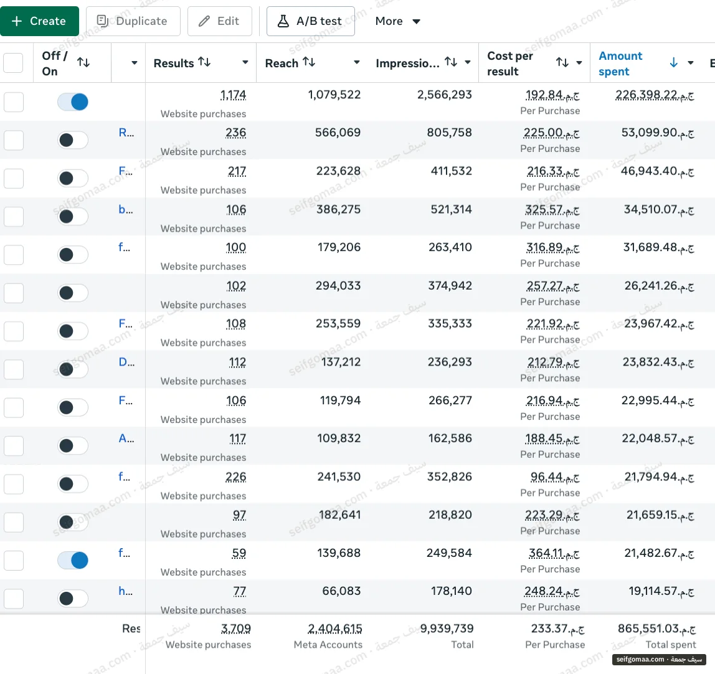Image resolution: width=715 pixels, height=674 pixels.
Task: Sort by Results using the arrows icon
Action: 204,62
